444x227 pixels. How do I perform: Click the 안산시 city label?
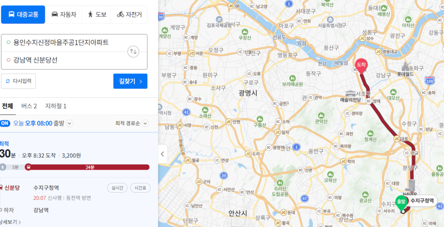point(237,213)
